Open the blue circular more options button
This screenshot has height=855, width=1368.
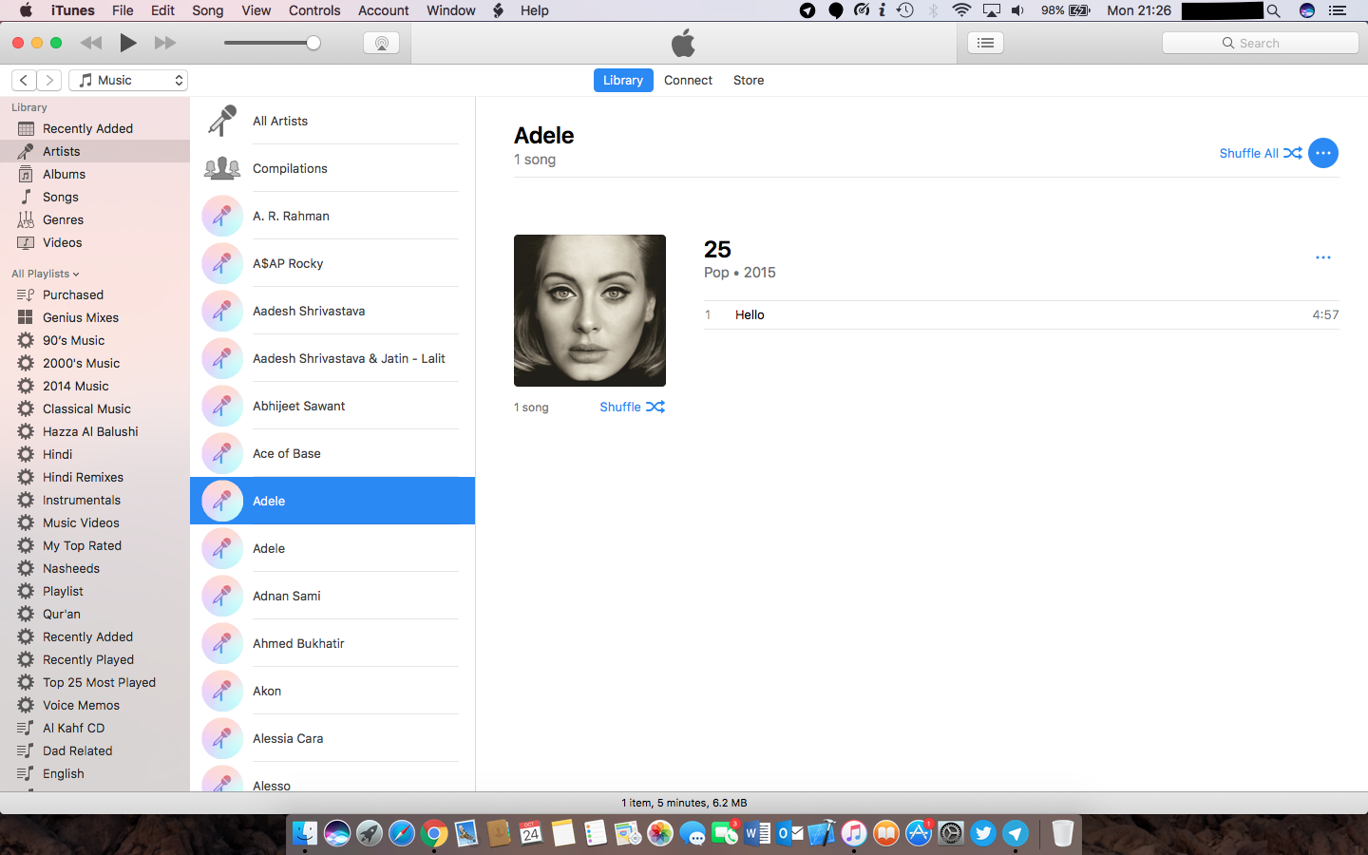point(1323,153)
